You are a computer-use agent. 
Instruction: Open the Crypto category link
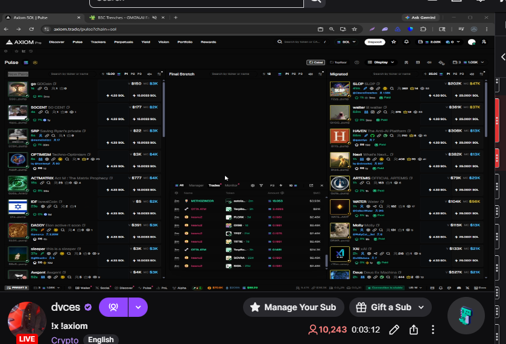[x=65, y=340]
